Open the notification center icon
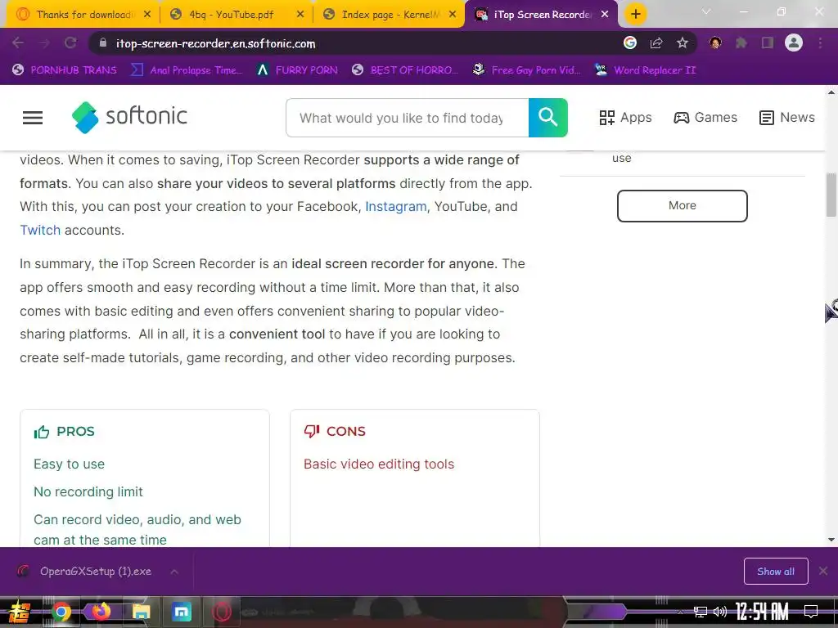 coord(811,612)
